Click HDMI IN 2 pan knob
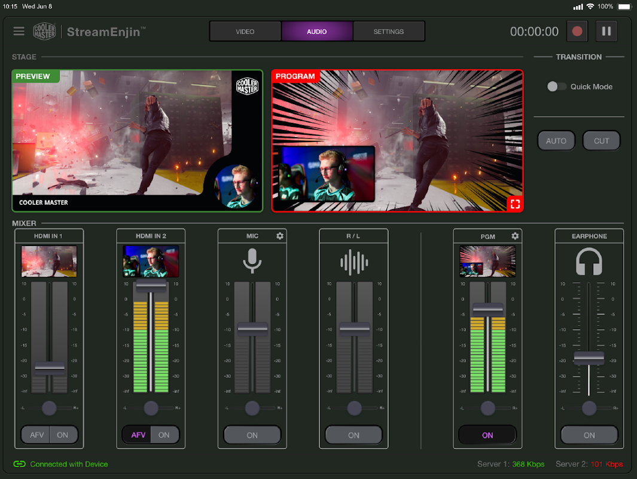 point(151,408)
